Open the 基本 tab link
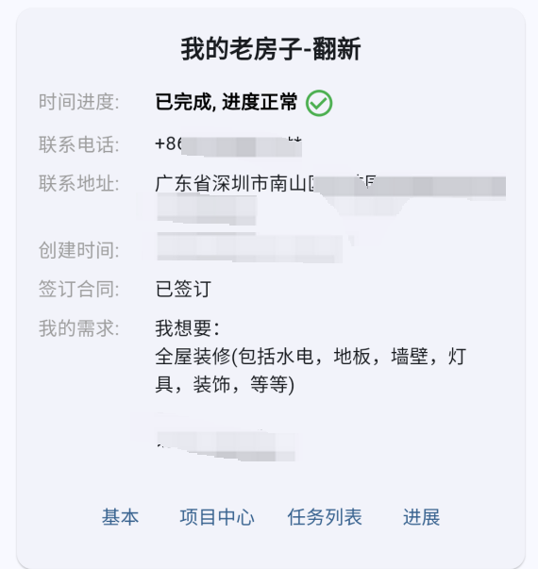Image resolution: width=538 pixels, height=569 pixels. (x=120, y=517)
